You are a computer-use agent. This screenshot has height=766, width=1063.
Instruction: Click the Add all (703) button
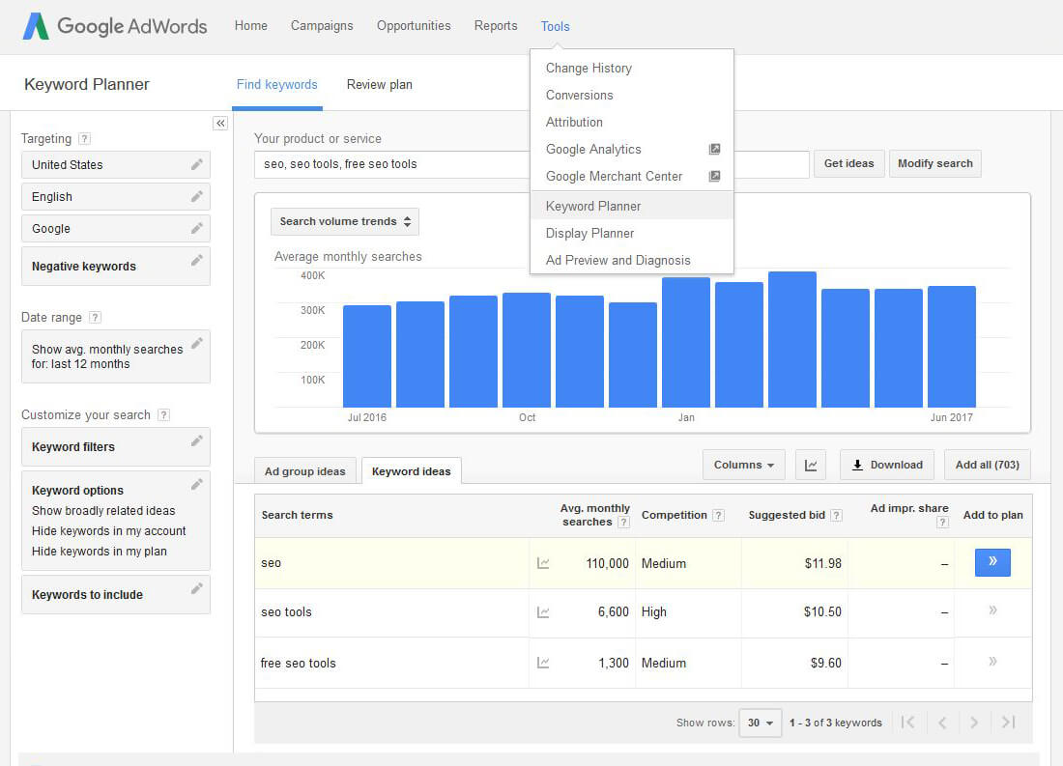click(x=987, y=465)
